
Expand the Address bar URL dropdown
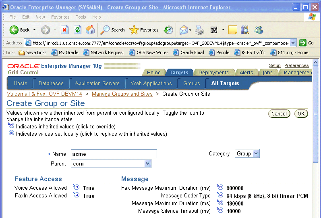293,43
